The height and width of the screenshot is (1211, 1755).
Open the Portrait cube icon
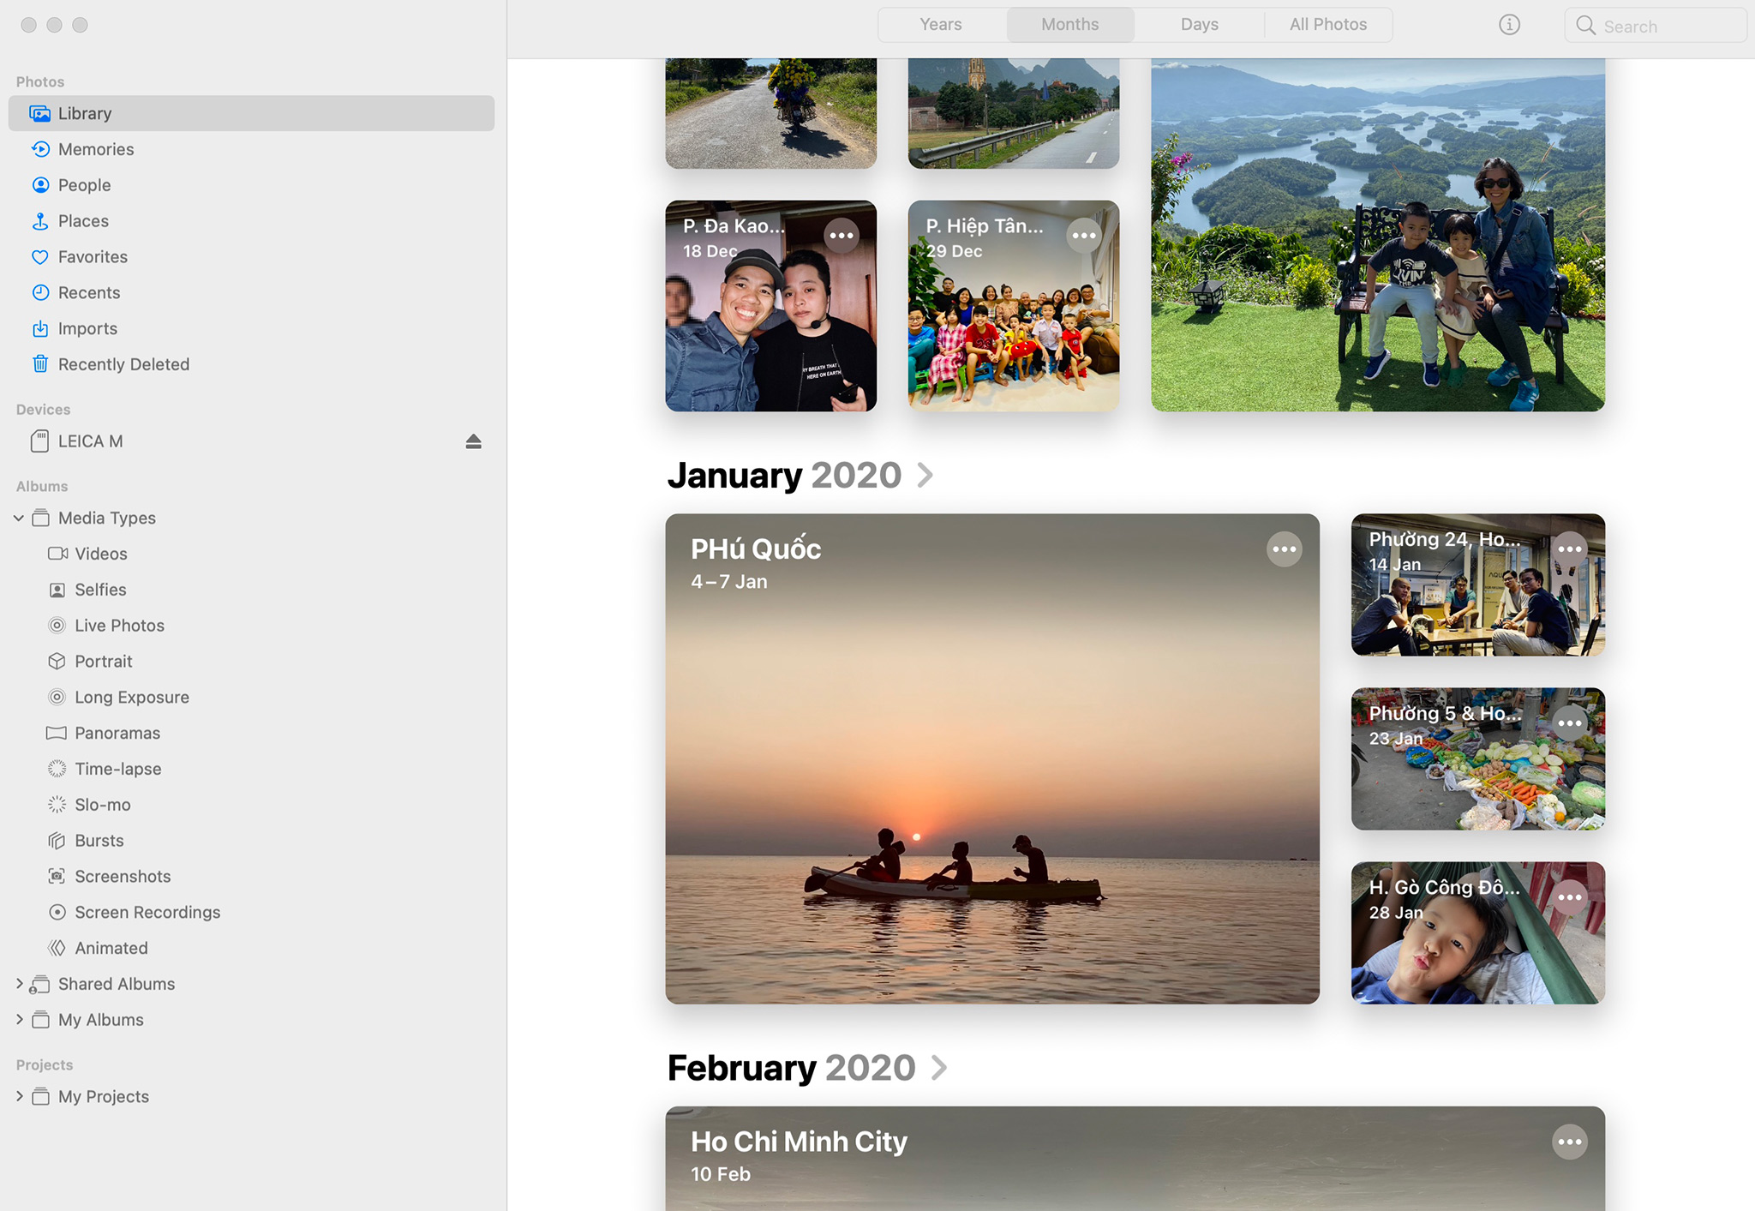tap(57, 662)
